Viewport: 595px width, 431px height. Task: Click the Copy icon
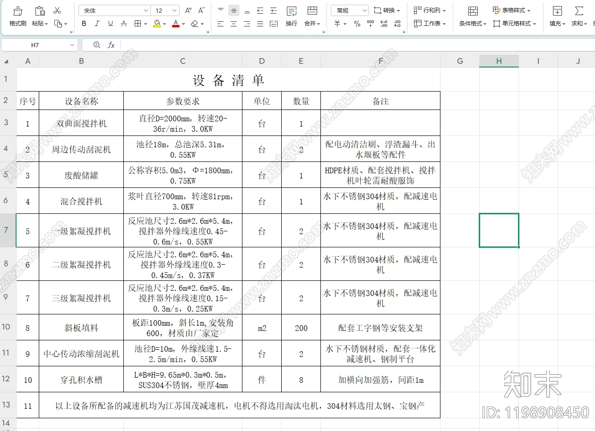pos(58,24)
